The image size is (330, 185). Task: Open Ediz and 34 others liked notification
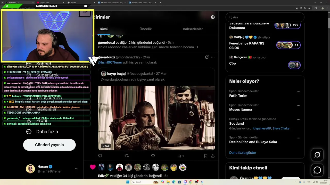tap(130, 176)
